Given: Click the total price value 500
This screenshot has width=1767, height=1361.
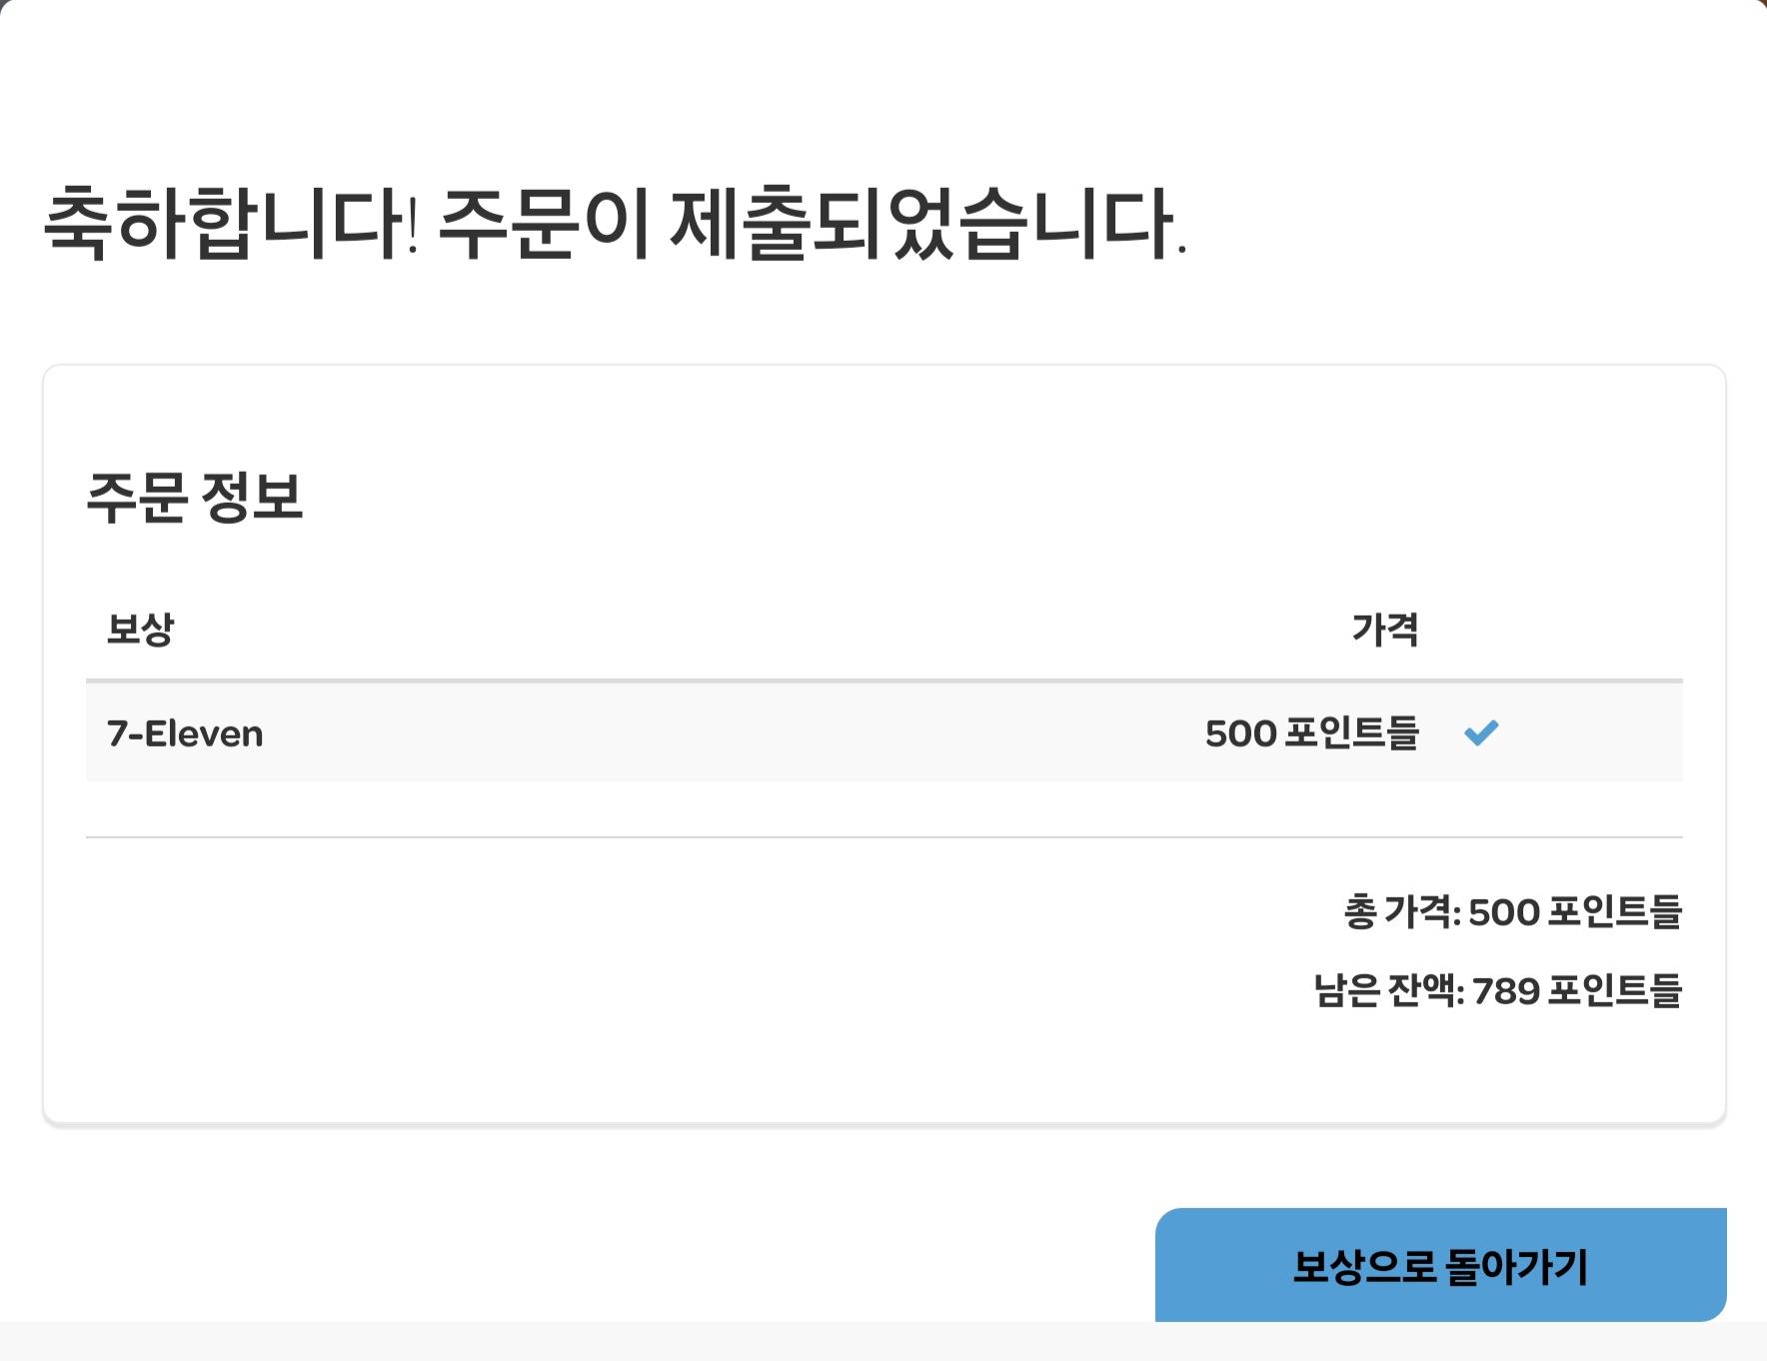Looking at the screenshot, I should pyautogui.click(x=1503, y=910).
